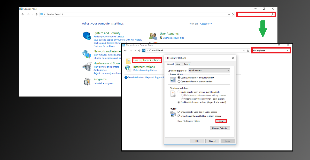Open the User Accounts category
This screenshot has height=160, width=310.
point(169,34)
